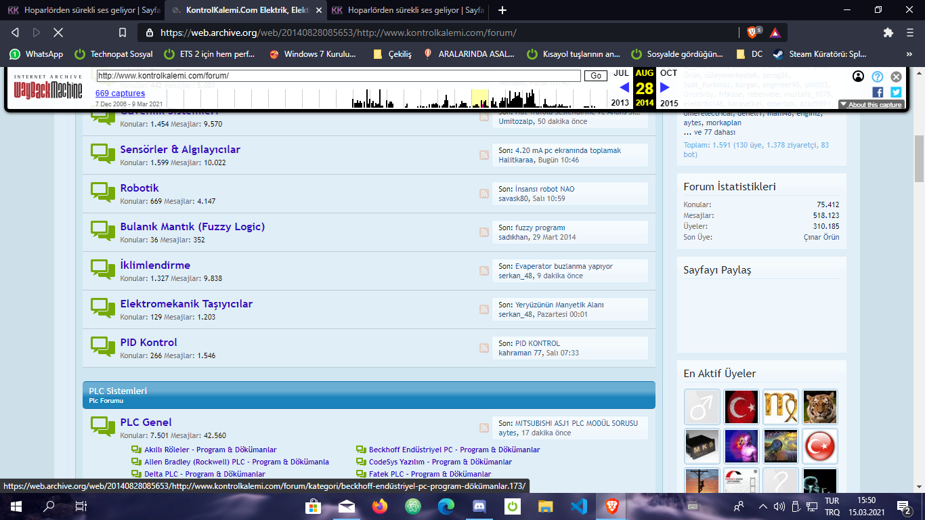
Task: Select the 2015 year on capture timeline
Action: [669, 103]
